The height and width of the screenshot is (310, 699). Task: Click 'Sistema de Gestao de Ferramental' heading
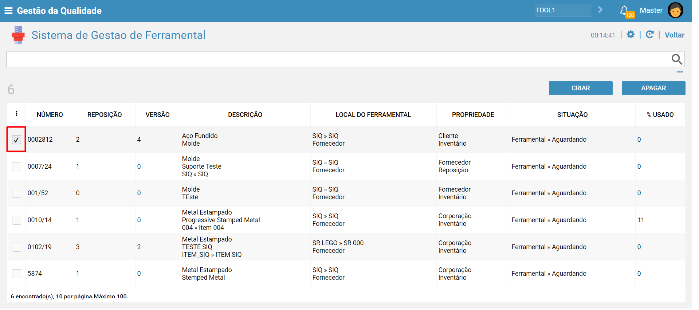coord(119,35)
